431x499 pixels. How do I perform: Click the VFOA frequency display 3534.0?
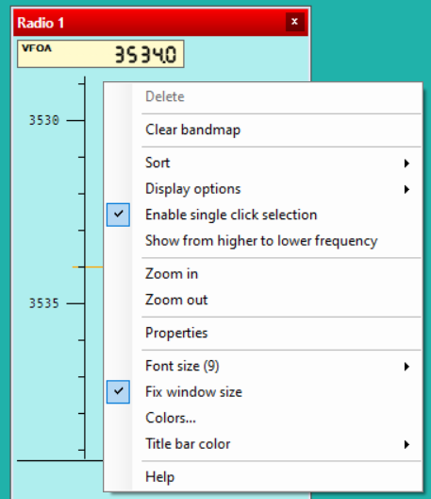point(101,54)
